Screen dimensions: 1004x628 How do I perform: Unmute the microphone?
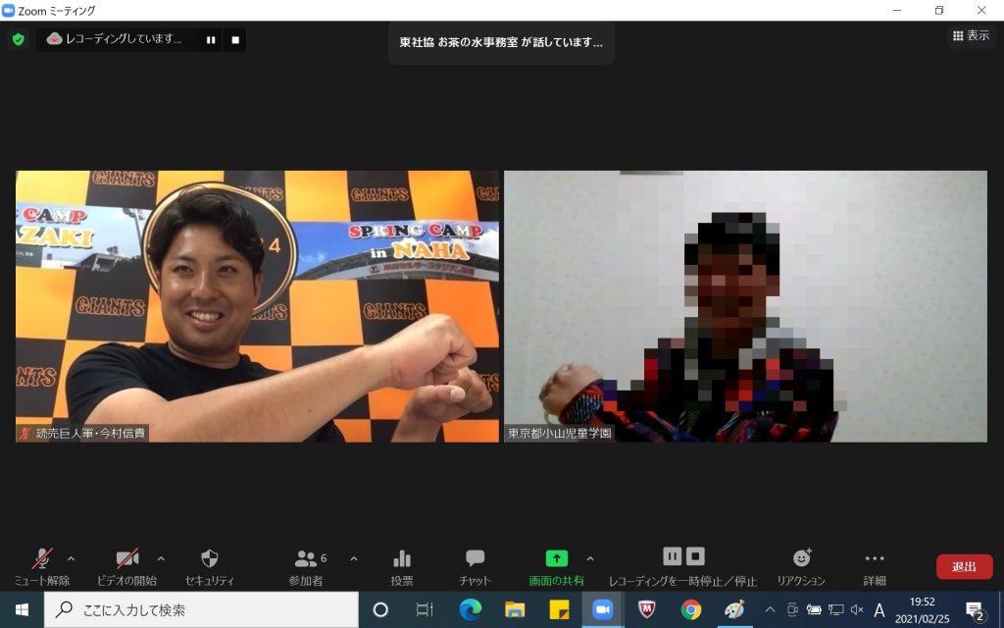(42, 565)
